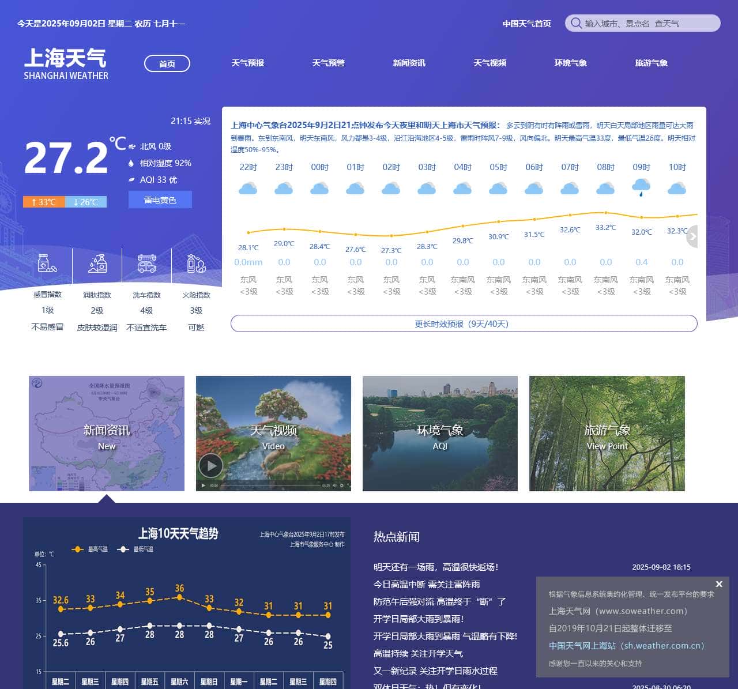Screen dimensions: 738x689
Task: Open the 天气预报 navigation menu
Action: (247, 63)
